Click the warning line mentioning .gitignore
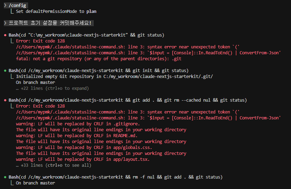Image resolution: width=291 pixels, height=189 pixels. 78,124
